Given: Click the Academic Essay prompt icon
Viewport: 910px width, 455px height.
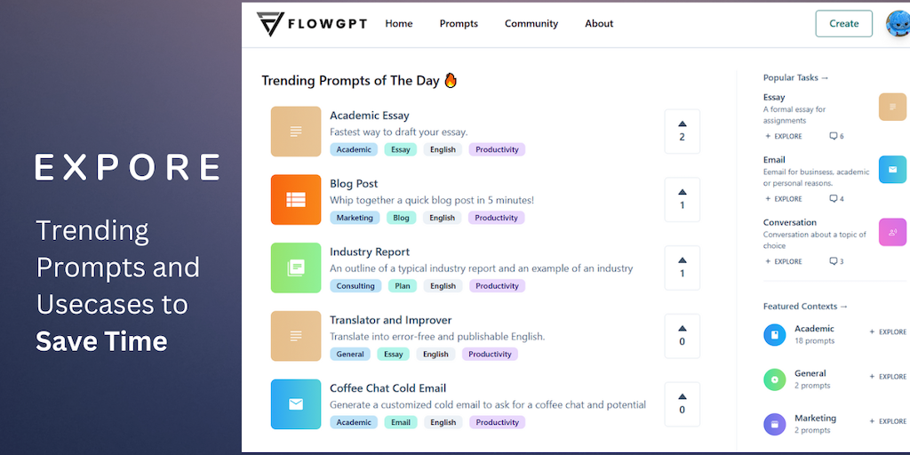Looking at the screenshot, I should click(296, 132).
